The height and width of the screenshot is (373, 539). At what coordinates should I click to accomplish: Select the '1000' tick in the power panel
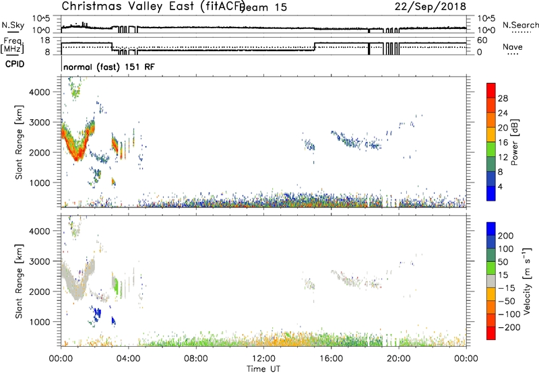click(40, 182)
